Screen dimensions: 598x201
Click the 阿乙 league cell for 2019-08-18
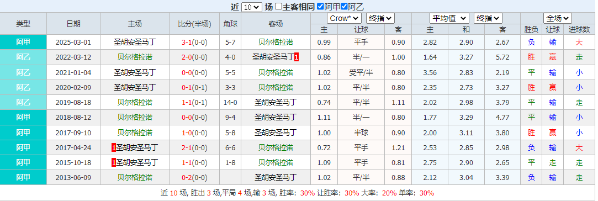(x=23, y=103)
